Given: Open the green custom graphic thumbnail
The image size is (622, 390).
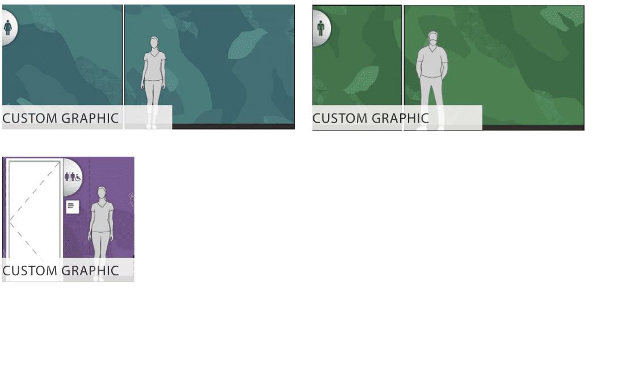Looking at the screenshot, I should click(x=448, y=68).
